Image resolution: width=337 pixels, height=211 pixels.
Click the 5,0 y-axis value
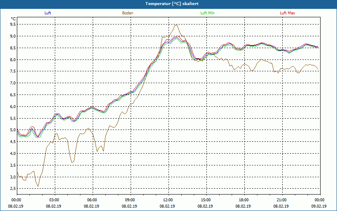pyautogui.click(x=13, y=130)
